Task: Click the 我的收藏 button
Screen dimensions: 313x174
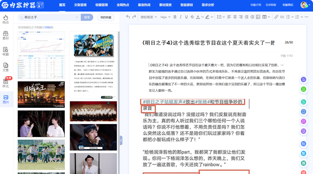Action: [106, 17]
